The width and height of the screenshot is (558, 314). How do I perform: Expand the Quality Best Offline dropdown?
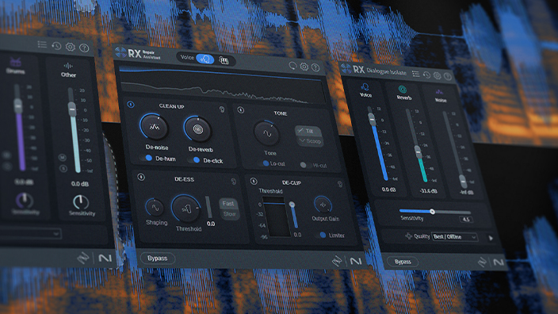[455, 237]
